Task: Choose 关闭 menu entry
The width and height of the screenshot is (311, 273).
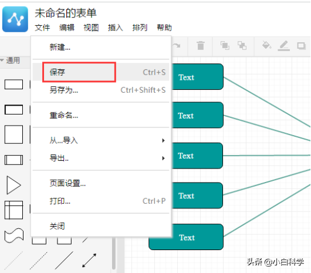Action: [101, 226]
